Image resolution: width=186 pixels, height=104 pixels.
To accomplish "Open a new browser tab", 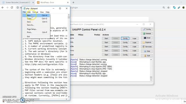I will click(73, 2).
